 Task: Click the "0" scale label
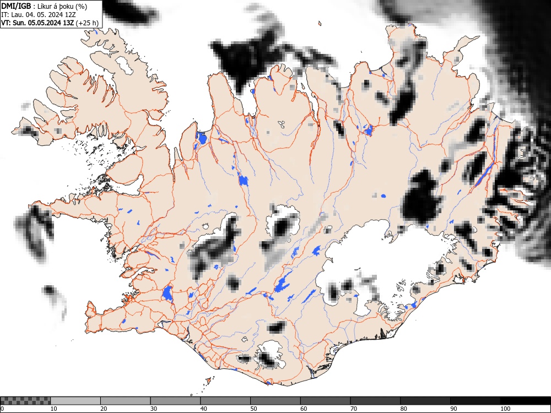click(2, 409)
